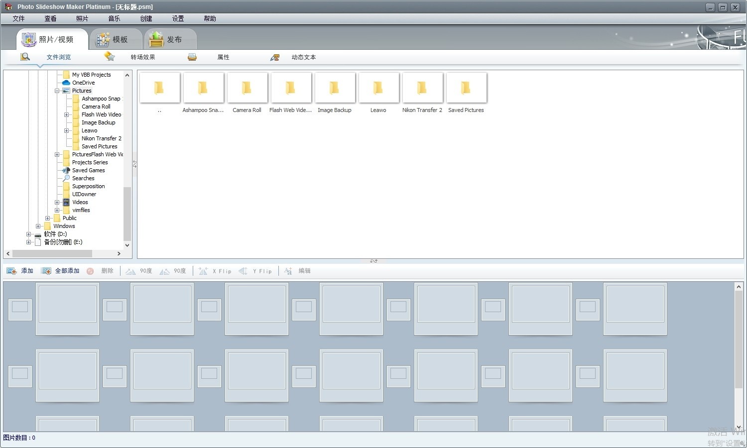747x448 pixels.
Task: Click the Y Flip tool
Action: (255, 271)
